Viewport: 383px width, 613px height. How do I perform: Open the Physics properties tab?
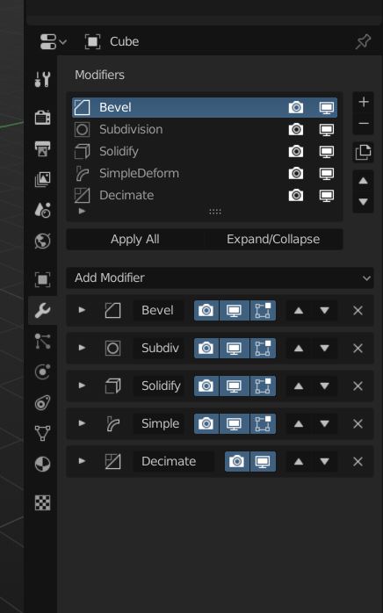(x=42, y=371)
